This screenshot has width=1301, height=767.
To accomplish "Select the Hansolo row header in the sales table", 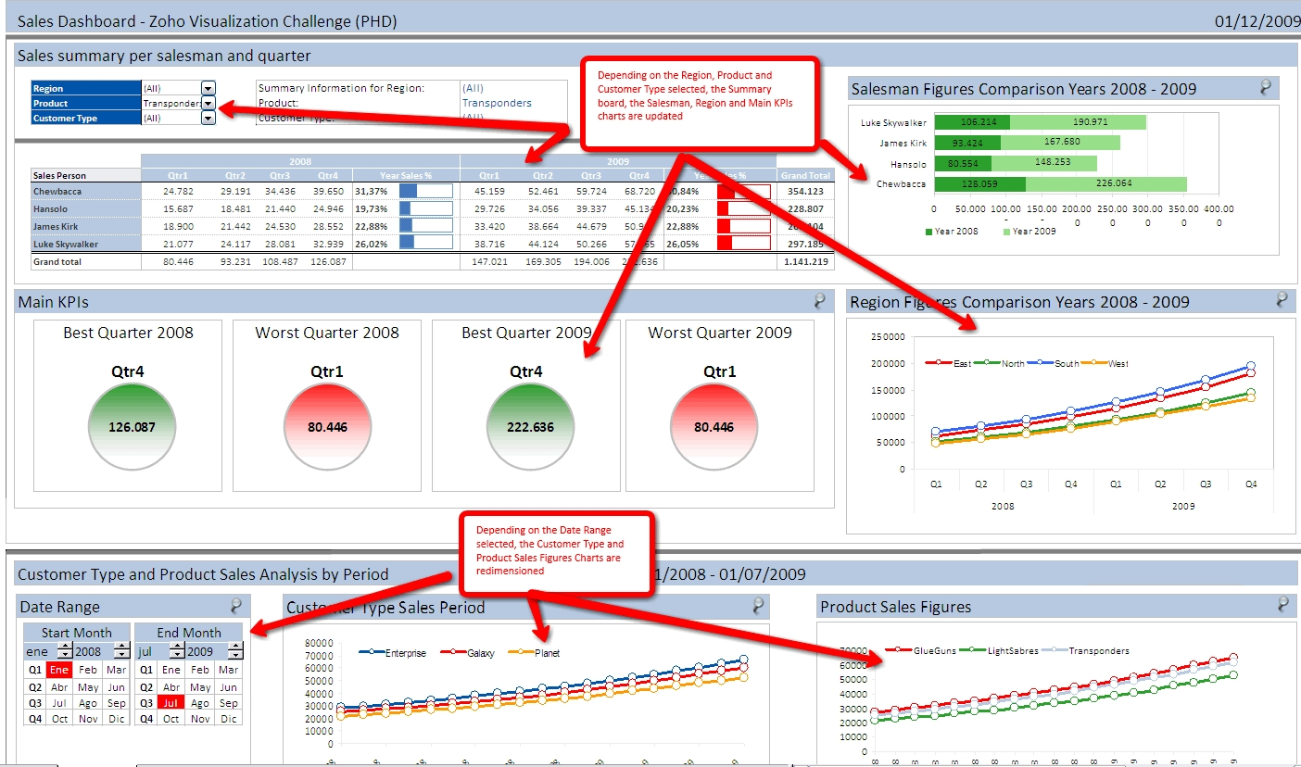I will pyautogui.click(x=85, y=208).
